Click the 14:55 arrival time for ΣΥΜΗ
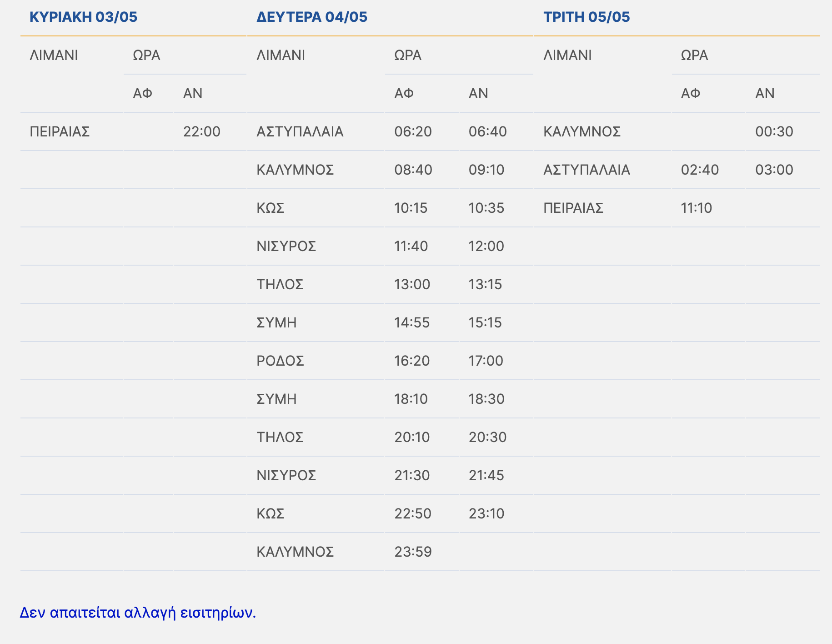Screen dimensions: 832x644 pos(412,322)
